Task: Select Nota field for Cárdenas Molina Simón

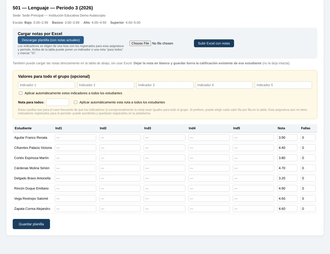Action: pyautogui.click(x=287, y=168)
